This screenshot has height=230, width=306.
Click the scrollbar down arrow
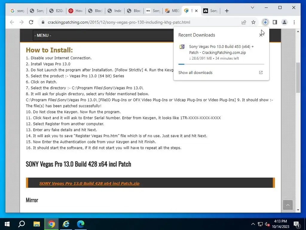[298, 210]
